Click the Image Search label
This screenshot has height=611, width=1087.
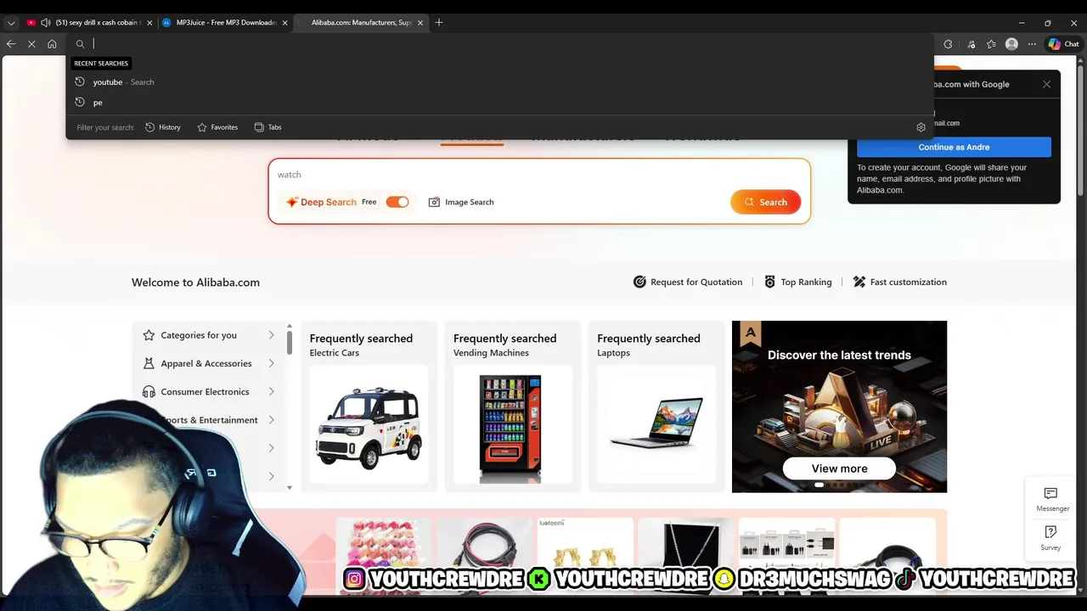pos(470,202)
